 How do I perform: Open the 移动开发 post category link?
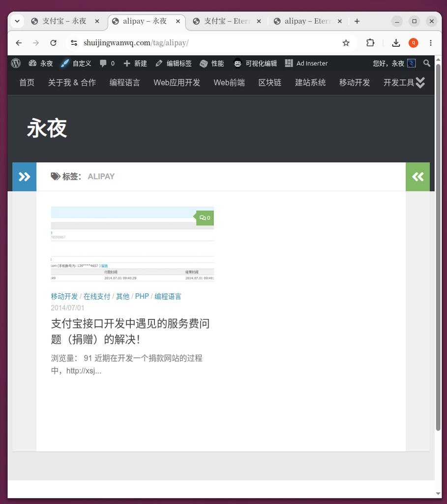click(x=64, y=296)
